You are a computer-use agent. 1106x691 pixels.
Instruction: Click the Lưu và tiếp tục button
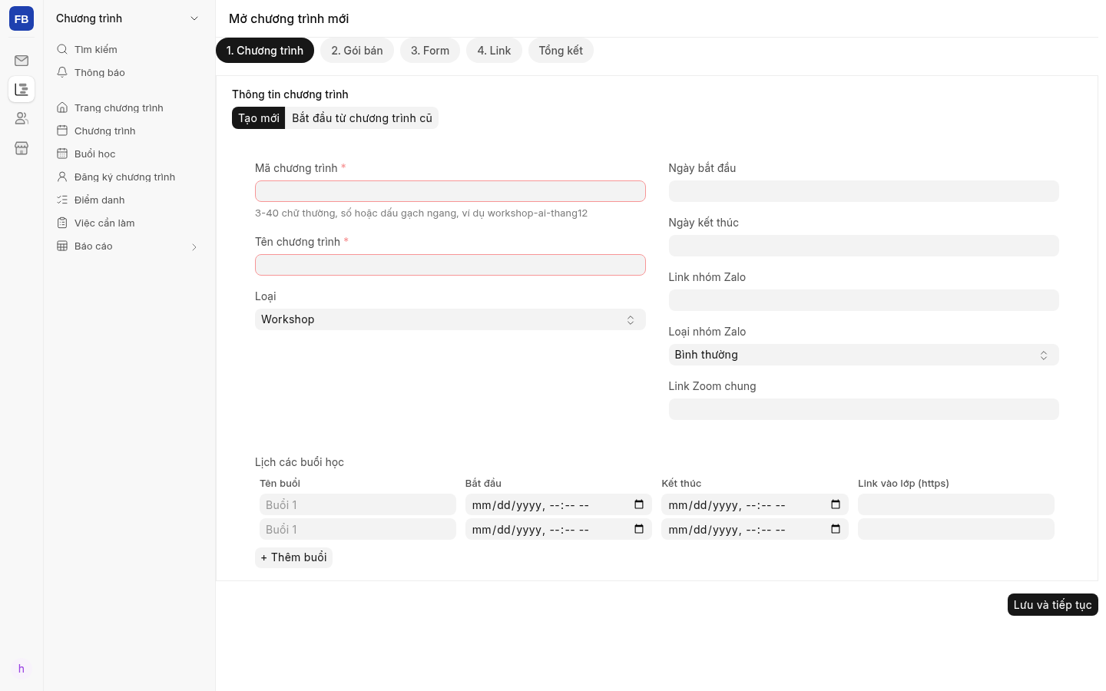(1052, 605)
